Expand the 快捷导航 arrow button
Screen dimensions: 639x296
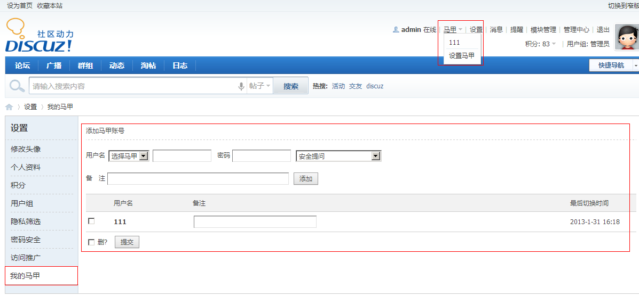635,65
